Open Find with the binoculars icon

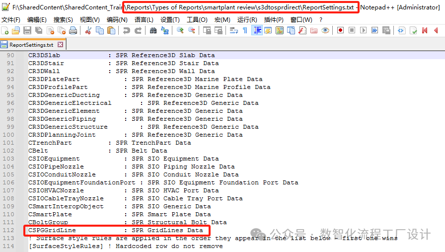coord(153,30)
